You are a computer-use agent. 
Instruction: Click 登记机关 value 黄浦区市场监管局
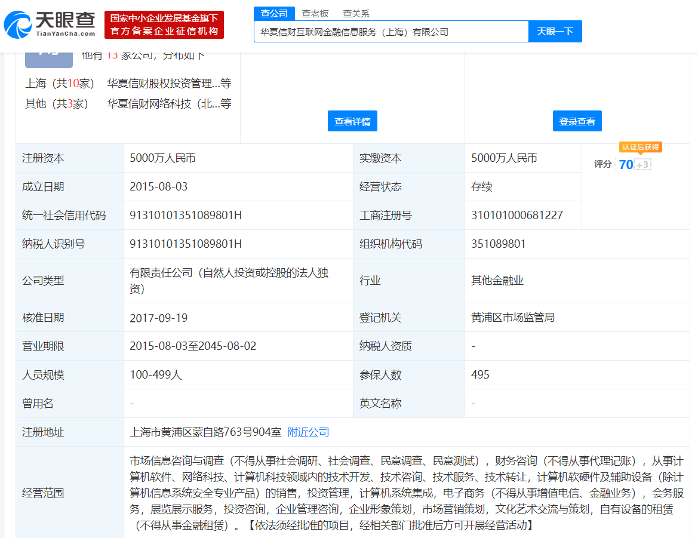coord(513,317)
